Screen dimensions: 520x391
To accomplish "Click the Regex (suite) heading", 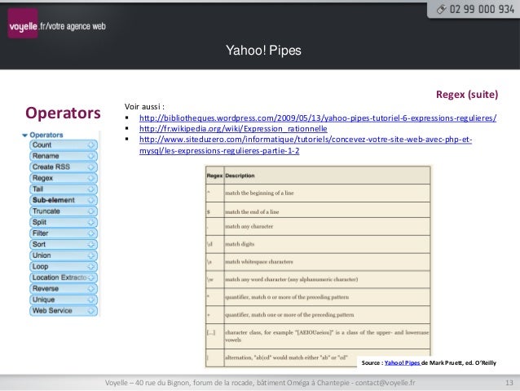I will pos(467,95).
